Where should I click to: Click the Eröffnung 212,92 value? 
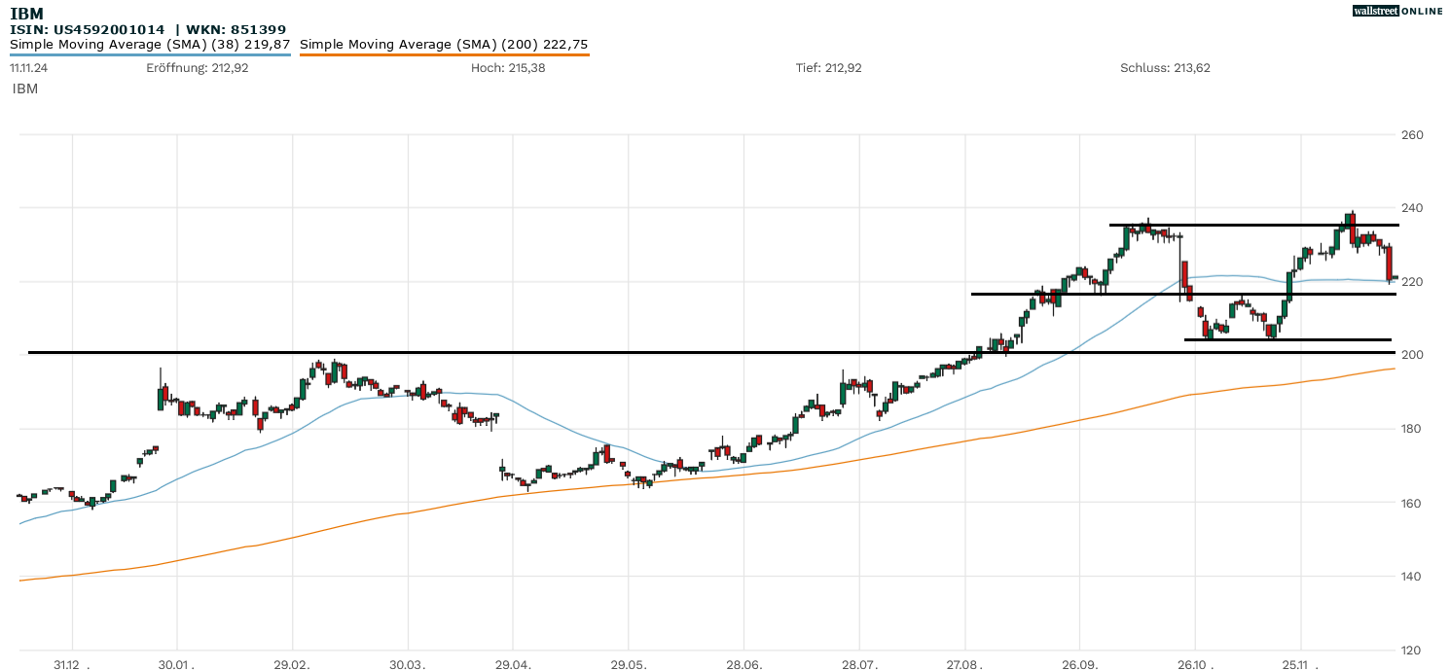(x=198, y=68)
